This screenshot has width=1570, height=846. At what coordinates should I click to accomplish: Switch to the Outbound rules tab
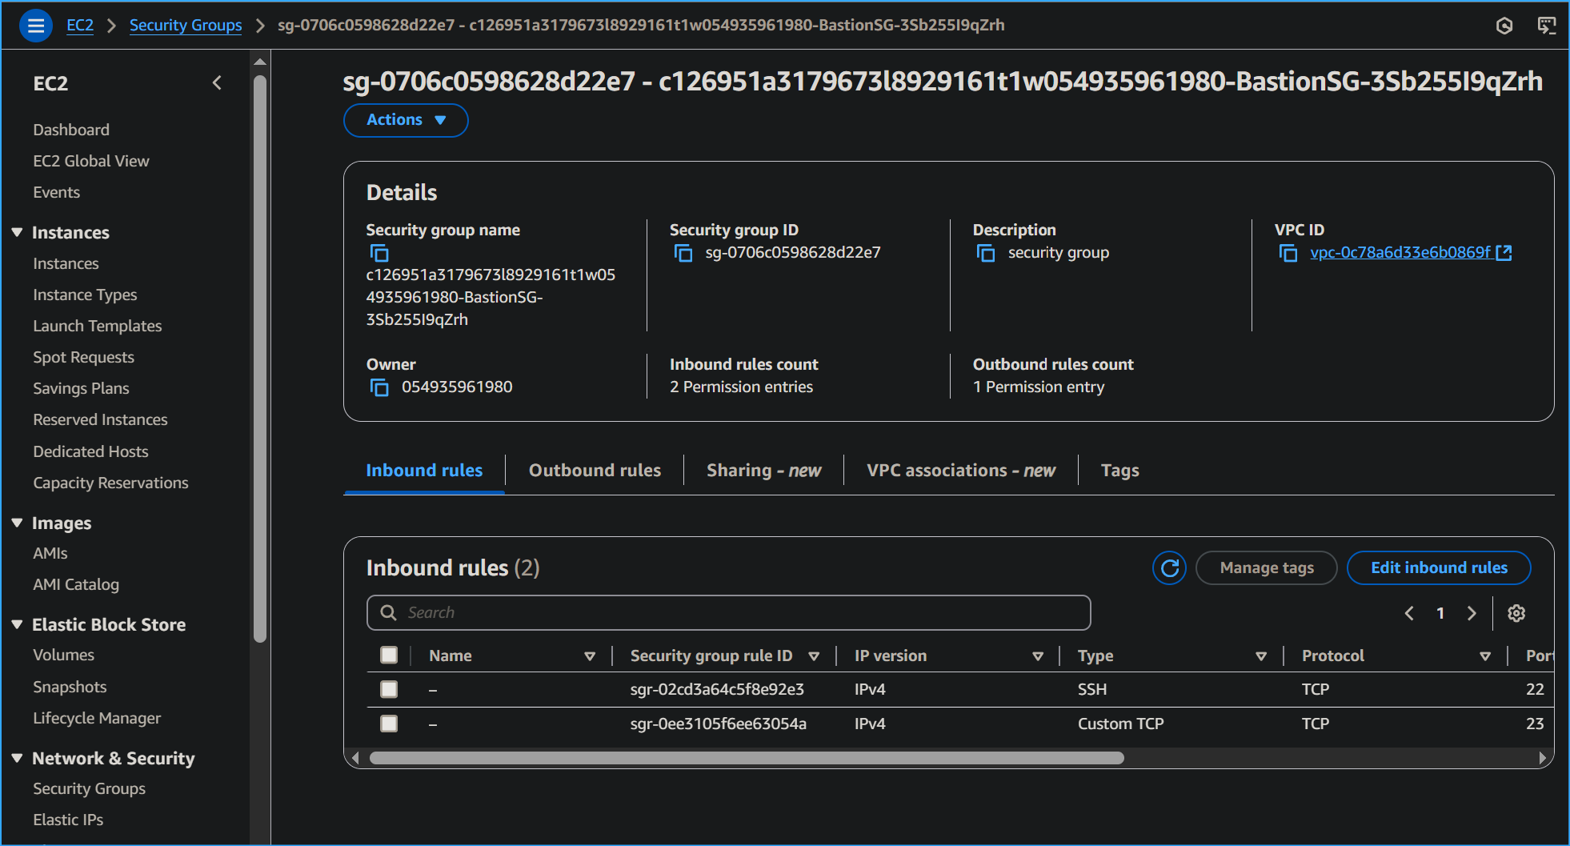pos(595,471)
